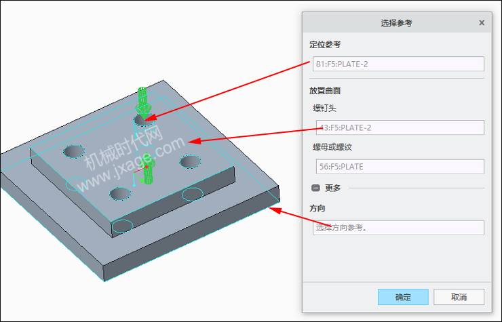
Task: Cancel with the 取消 button
Action: coord(459,297)
